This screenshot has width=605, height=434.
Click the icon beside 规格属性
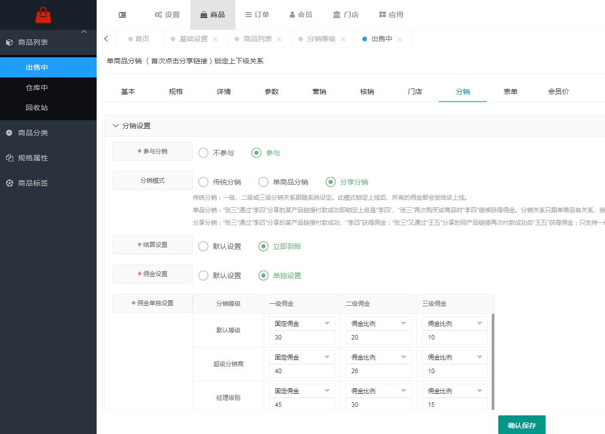click(9, 158)
